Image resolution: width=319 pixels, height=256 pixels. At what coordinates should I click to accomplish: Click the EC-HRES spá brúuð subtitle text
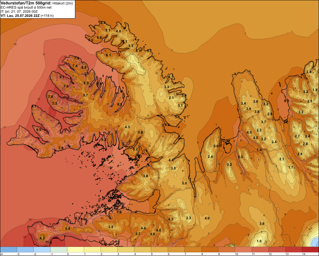pos(26,8)
